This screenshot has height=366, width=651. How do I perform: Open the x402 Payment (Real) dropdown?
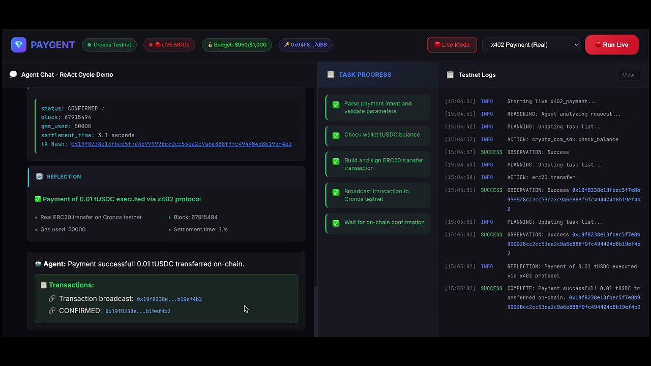531,45
